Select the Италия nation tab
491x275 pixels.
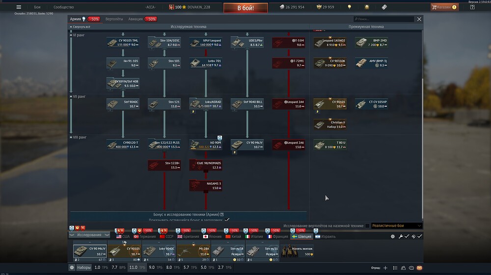[x=254, y=237]
